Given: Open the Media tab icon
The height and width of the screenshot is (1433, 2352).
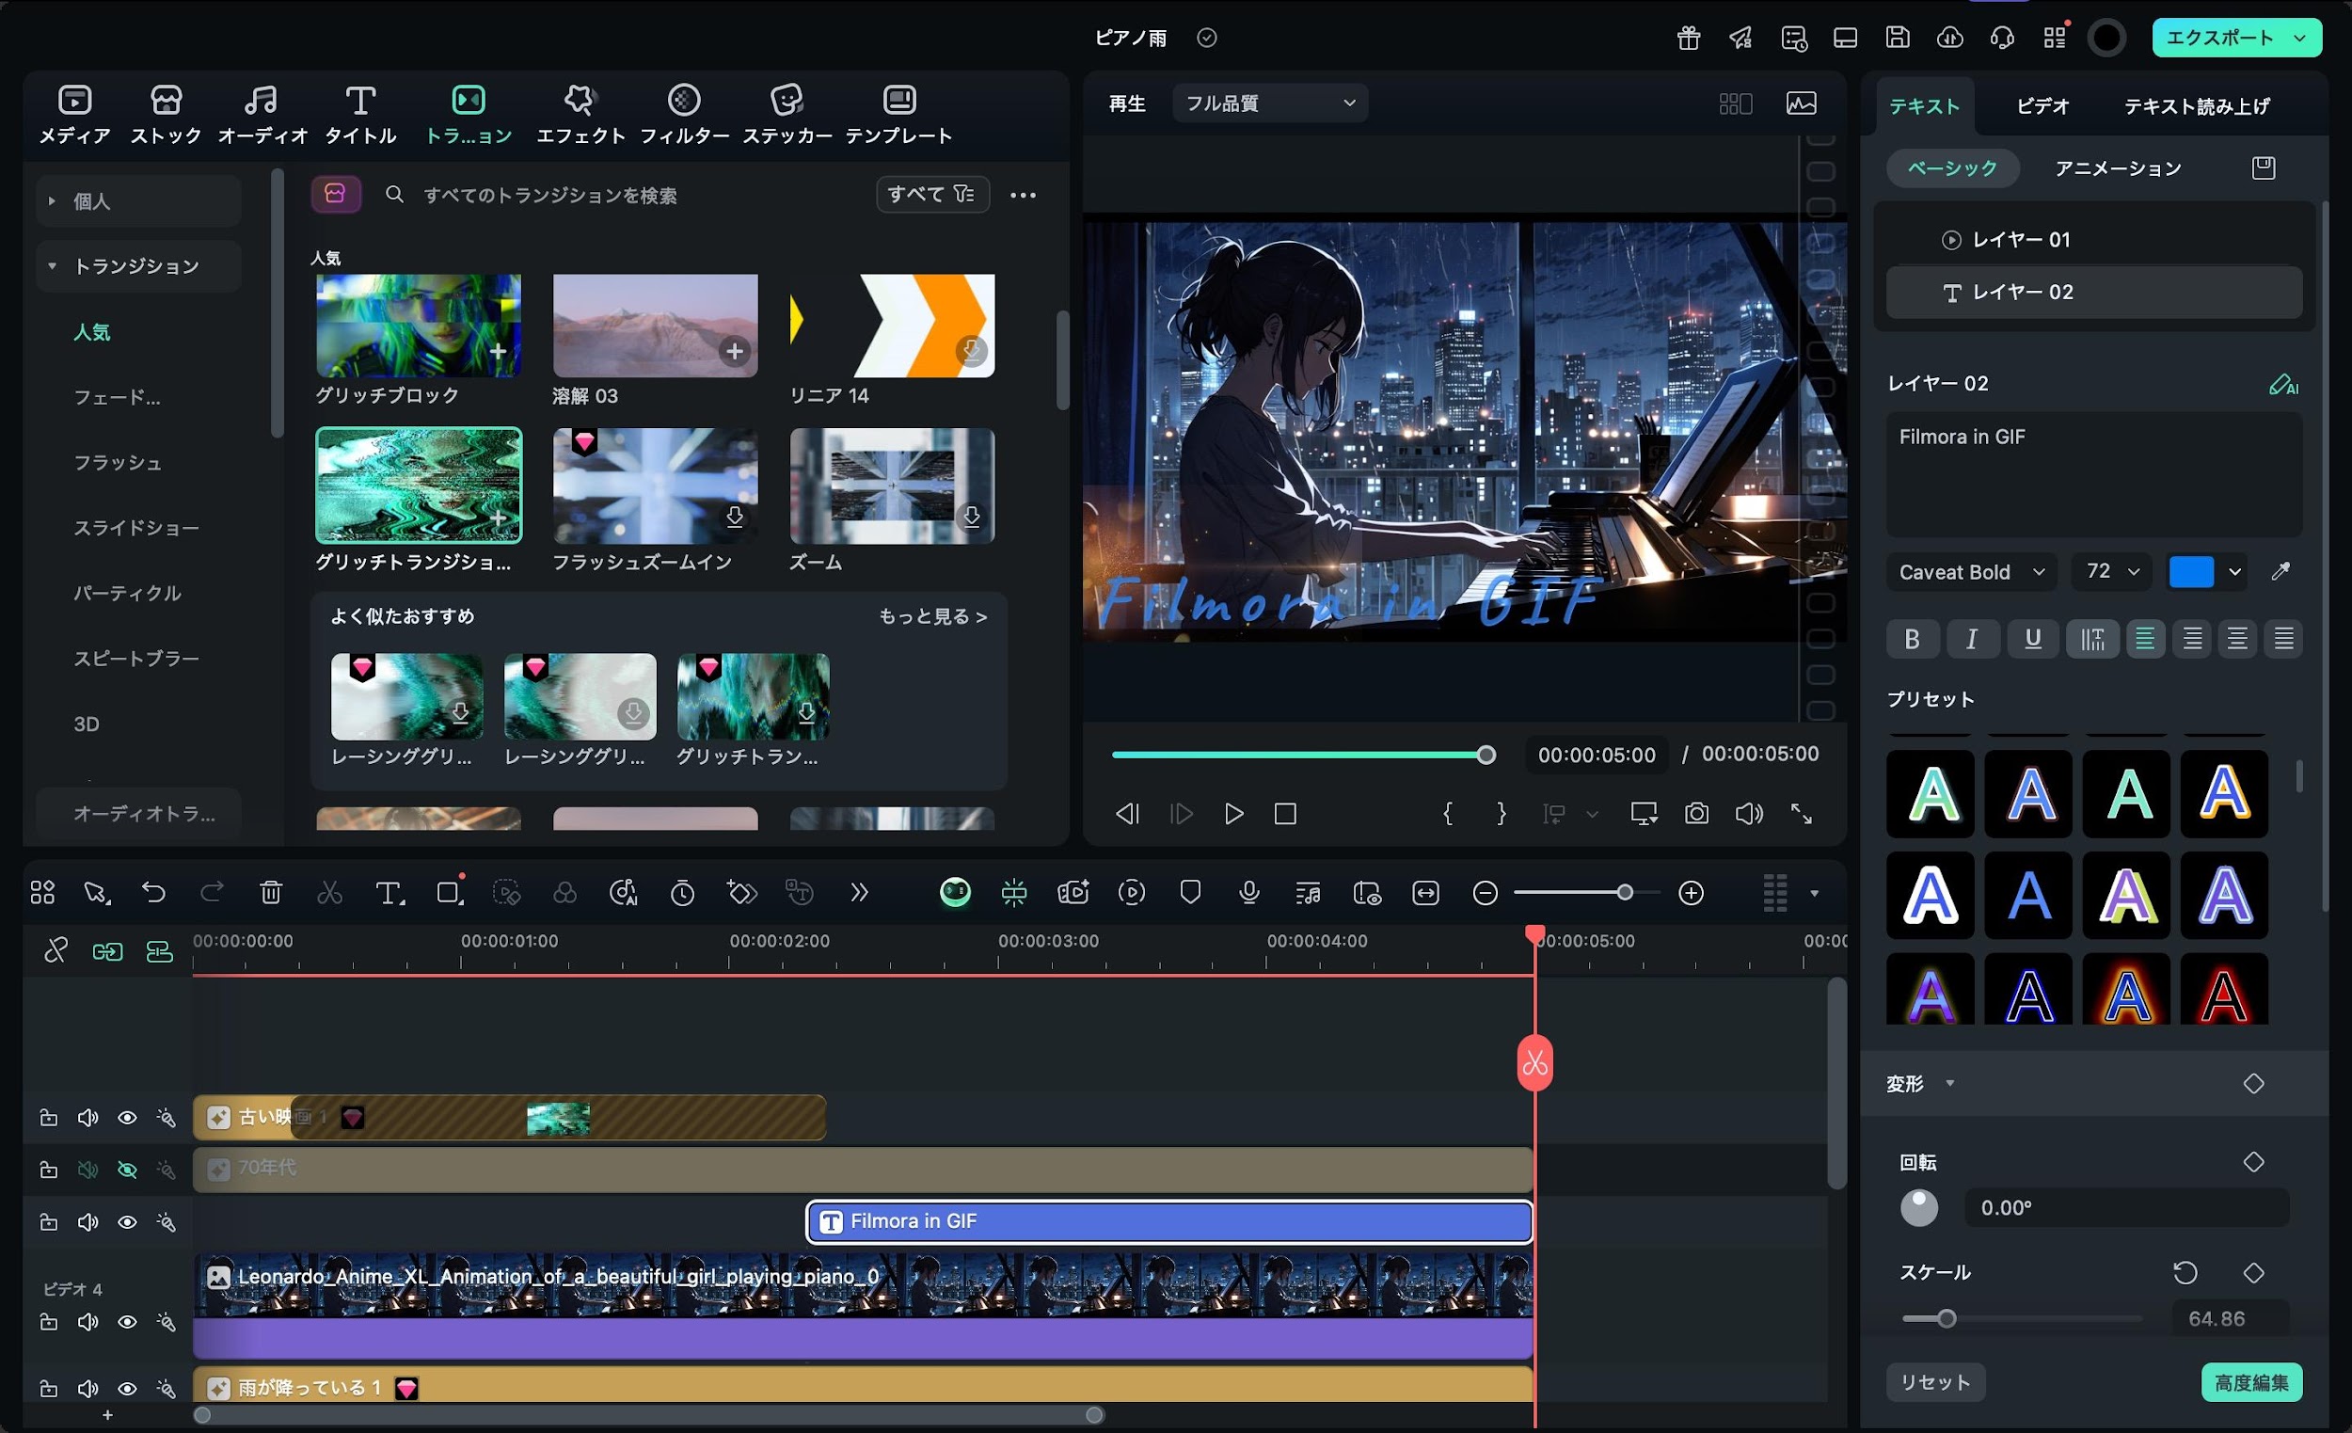Looking at the screenshot, I should point(74,101).
